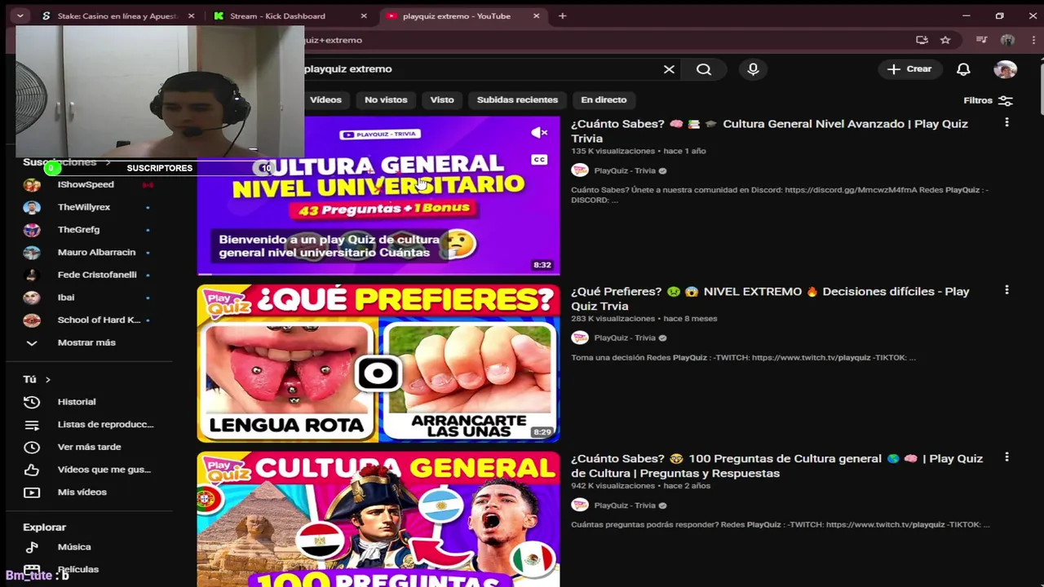Open more options for 100 Preguntas video
The height and width of the screenshot is (587, 1044).
[1006, 457]
